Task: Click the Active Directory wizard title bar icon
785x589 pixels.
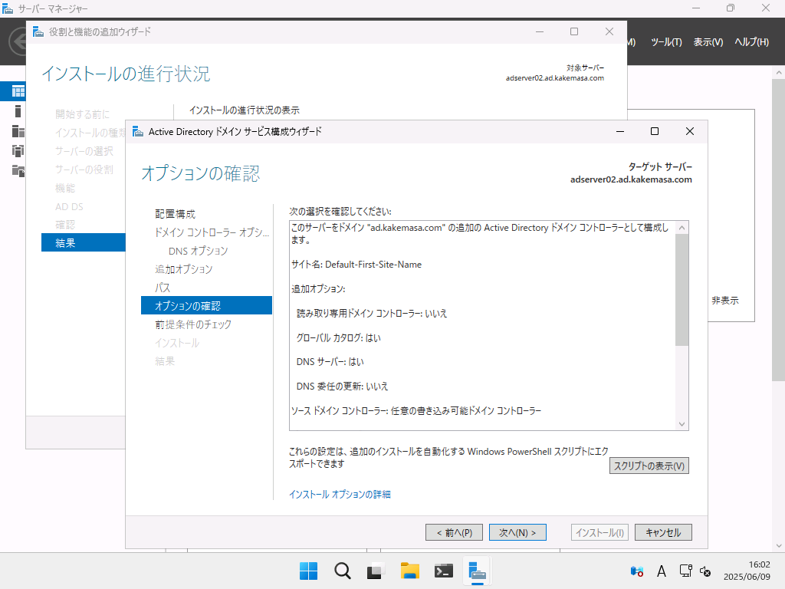Action: coord(138,132)
